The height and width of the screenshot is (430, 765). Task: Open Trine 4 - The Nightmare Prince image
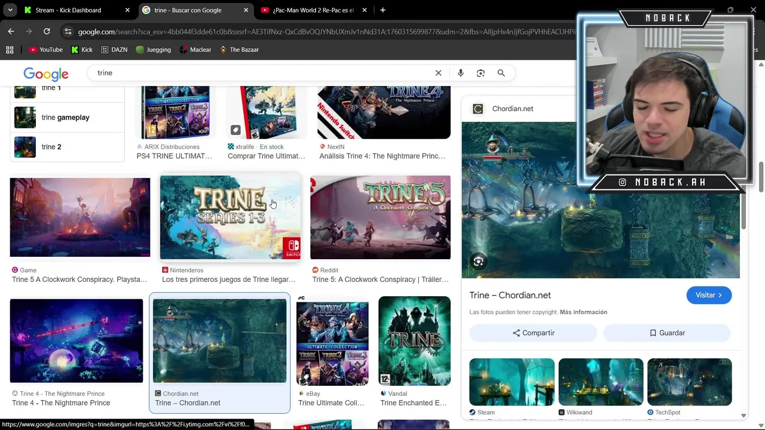tap(76, 340)
